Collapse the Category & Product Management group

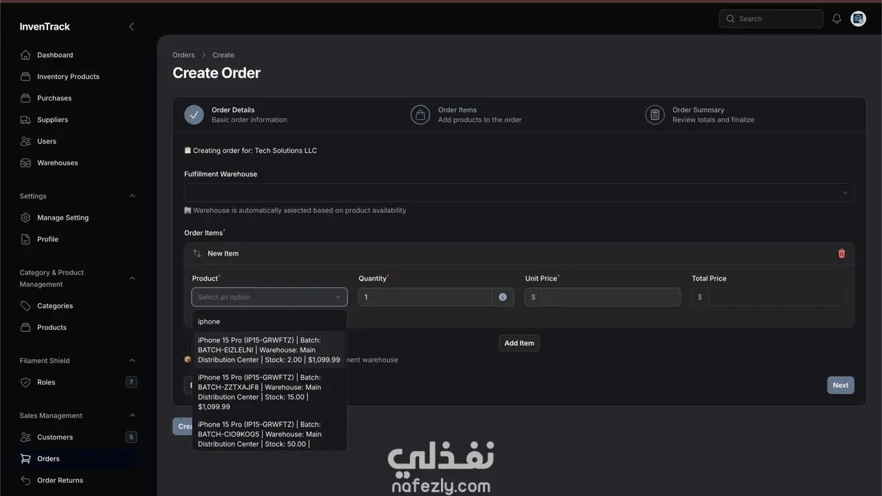click(132, 278)
